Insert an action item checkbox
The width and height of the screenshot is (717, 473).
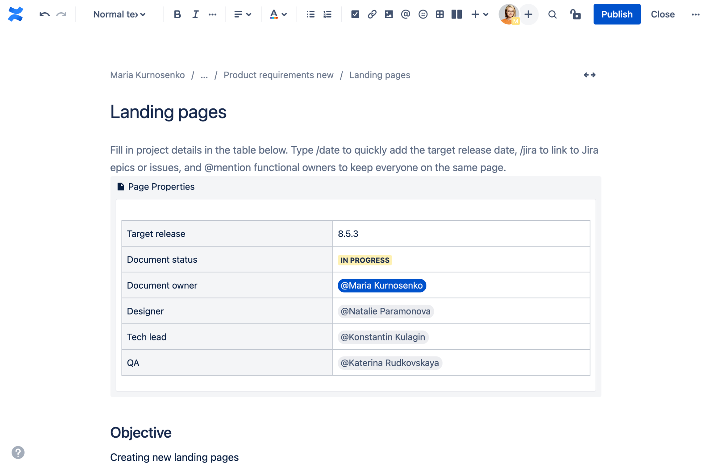(x=355, y=14)
